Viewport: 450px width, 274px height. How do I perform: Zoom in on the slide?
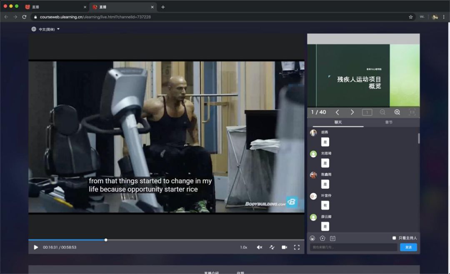pyautogui.click(x=397, y=112)
